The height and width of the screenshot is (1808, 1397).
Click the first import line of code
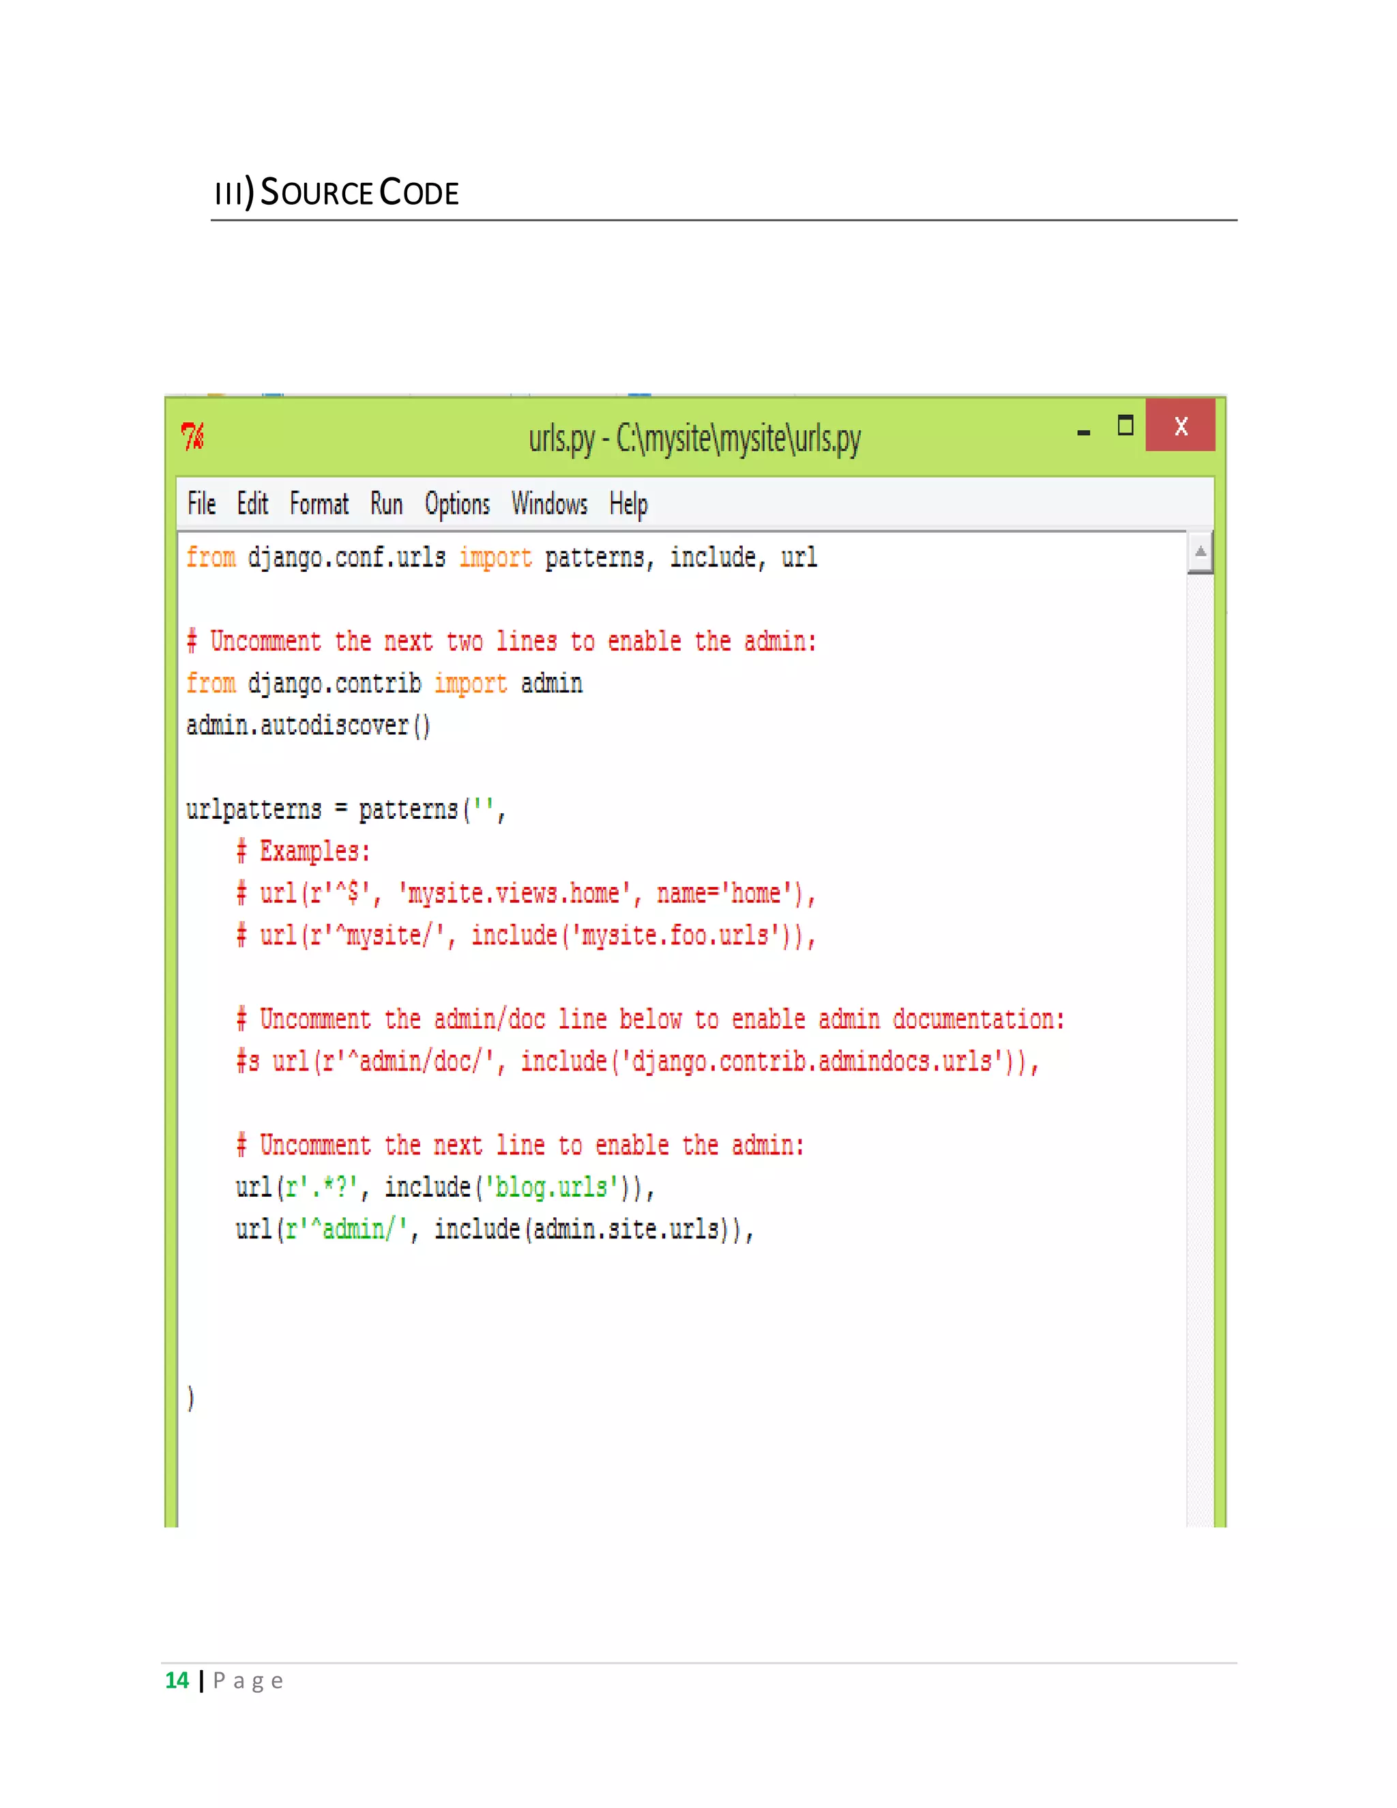click(x=501, y=558)
